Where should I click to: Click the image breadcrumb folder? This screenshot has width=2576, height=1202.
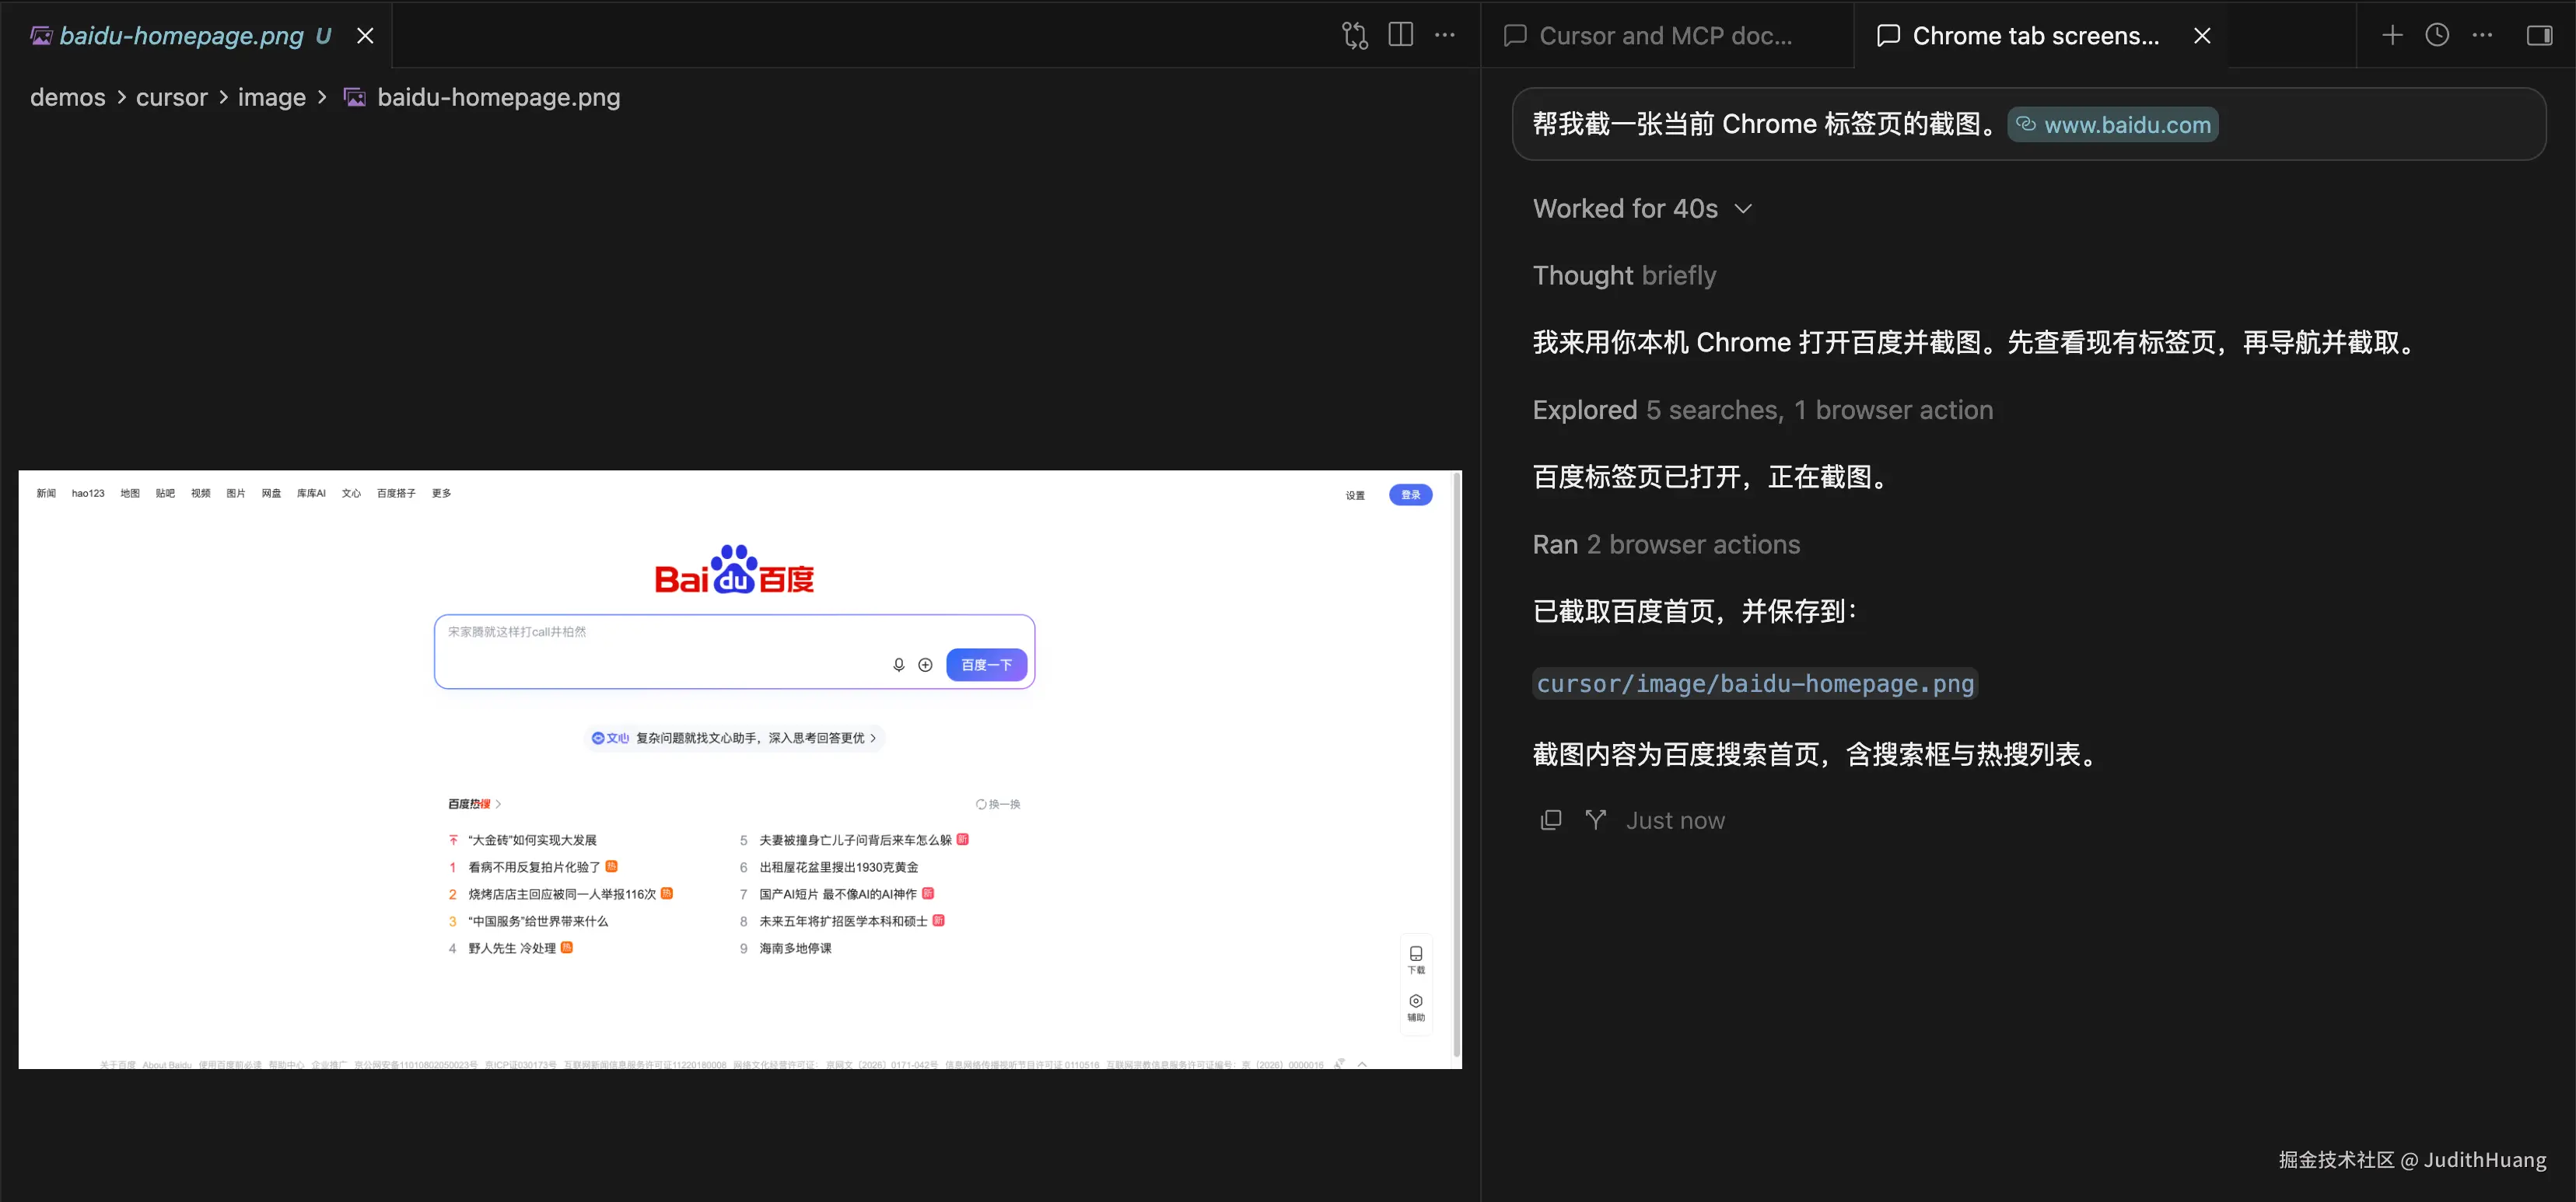[271, 97]
